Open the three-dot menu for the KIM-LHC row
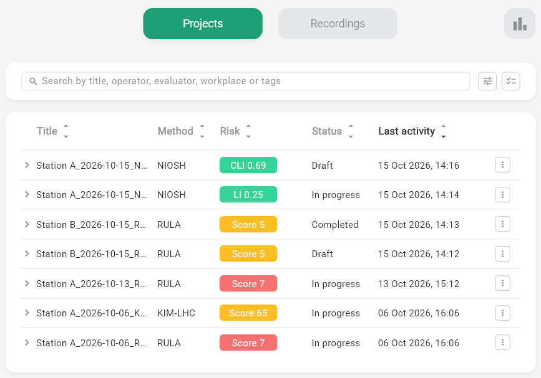This screenshot has height=378, width=541. click(502, 313)
